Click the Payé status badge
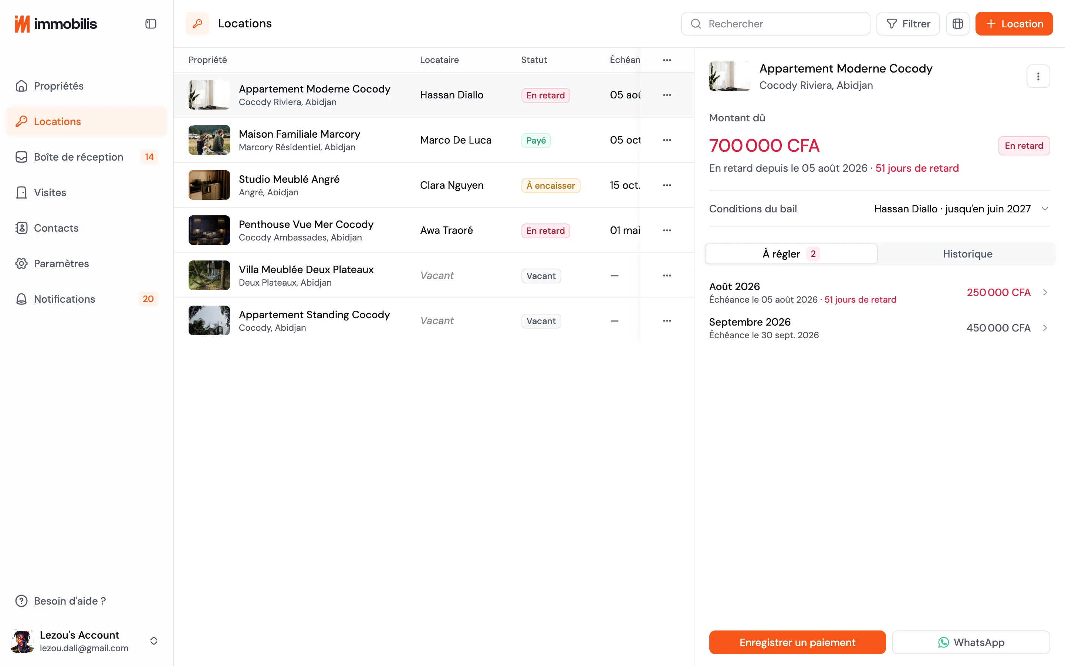 click(x=535, y=141)
